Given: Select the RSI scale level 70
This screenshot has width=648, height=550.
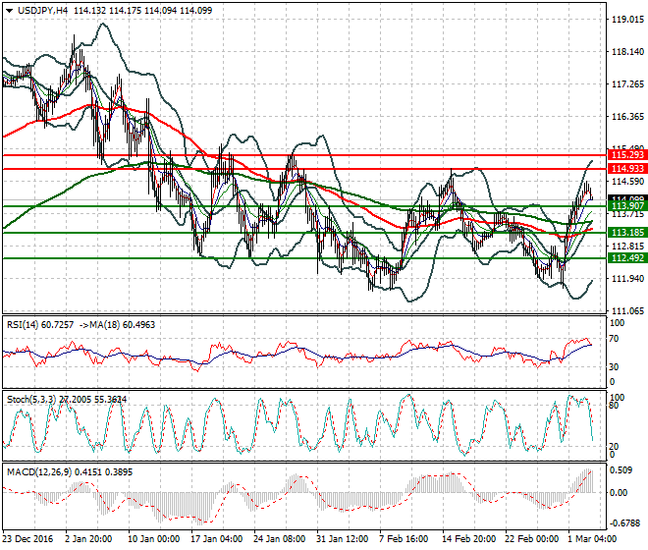Looking at the screenshot, I should point(614,339).
